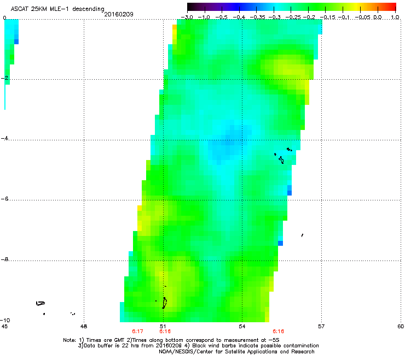Click the "-0.15" color scale label
The width and height of the screenshot is (405, 355).
coord(327,17)
